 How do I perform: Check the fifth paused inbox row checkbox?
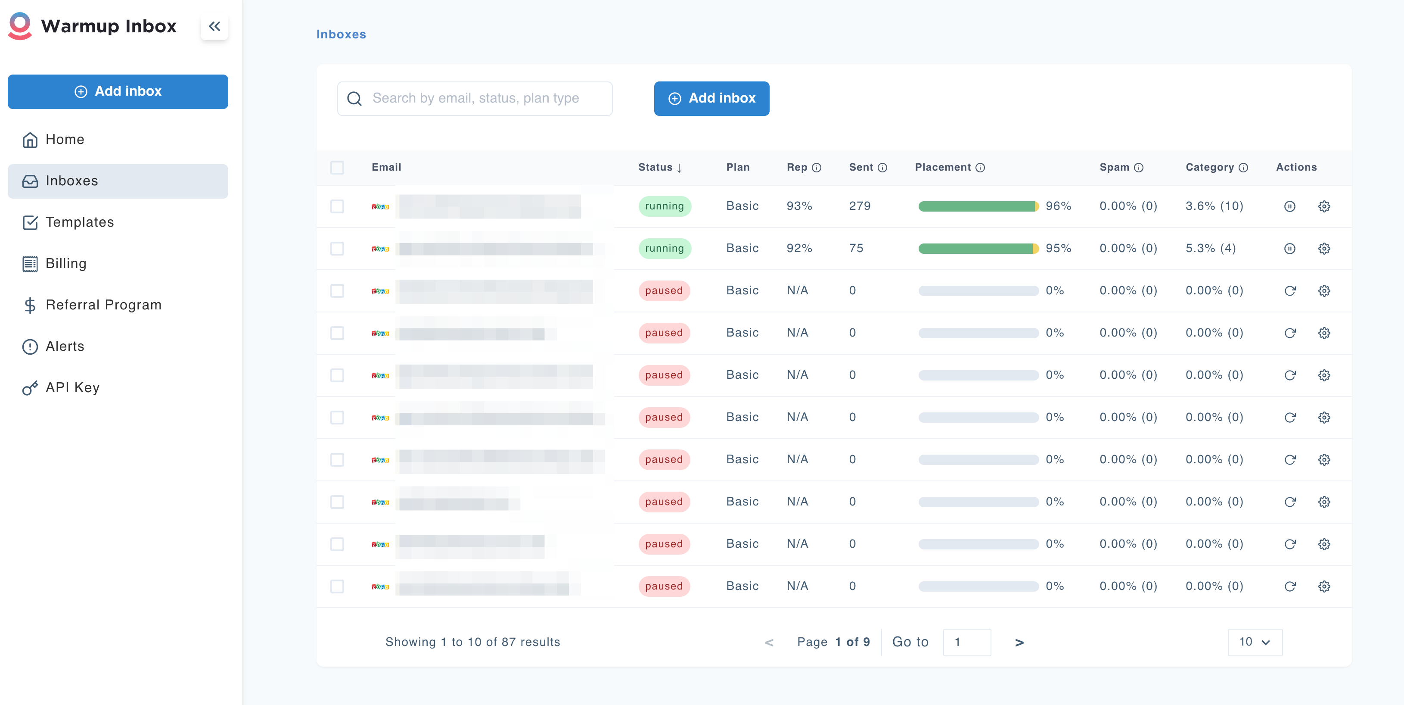[x=337, y=460]
